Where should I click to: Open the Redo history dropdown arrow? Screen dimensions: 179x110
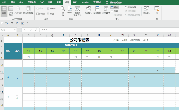pos(19,23)
